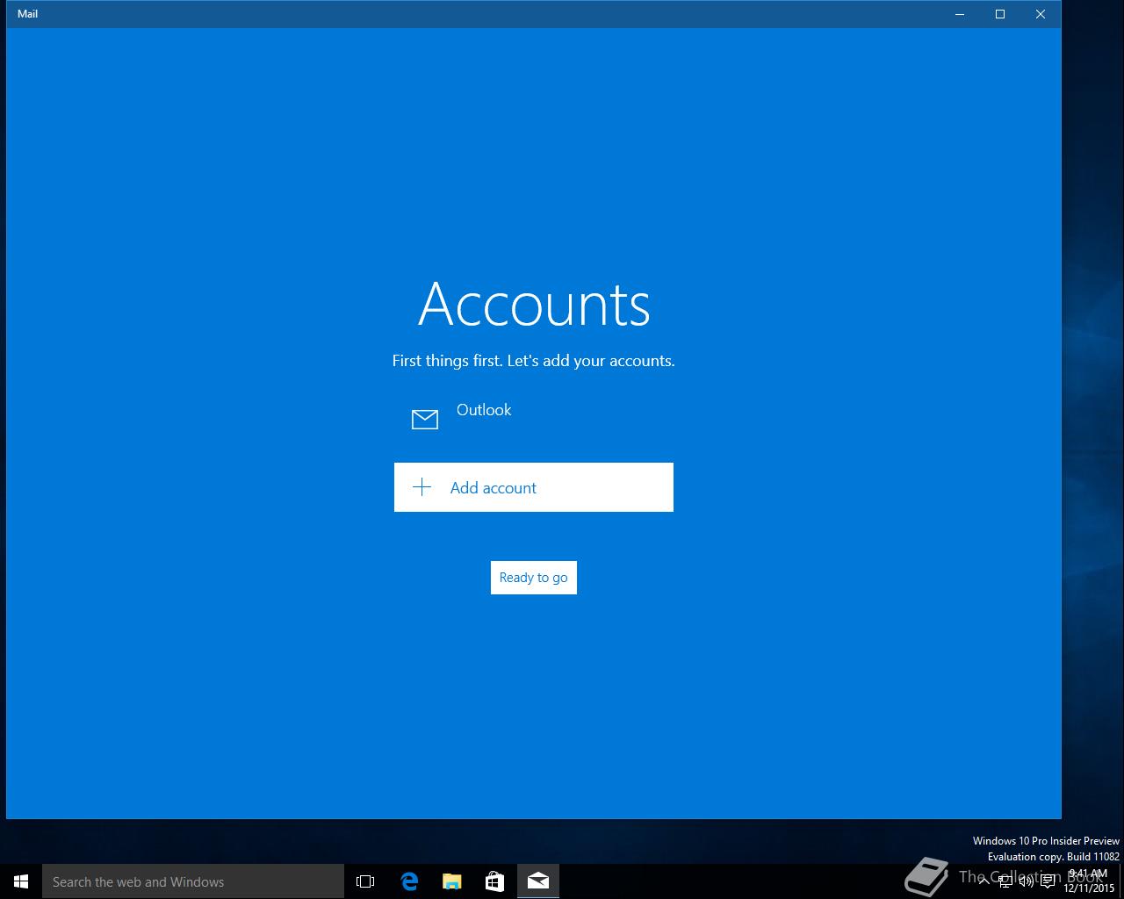Open File Explorer from the taskbar
The height and width of the screenshot is (899, 1124).
451,881
